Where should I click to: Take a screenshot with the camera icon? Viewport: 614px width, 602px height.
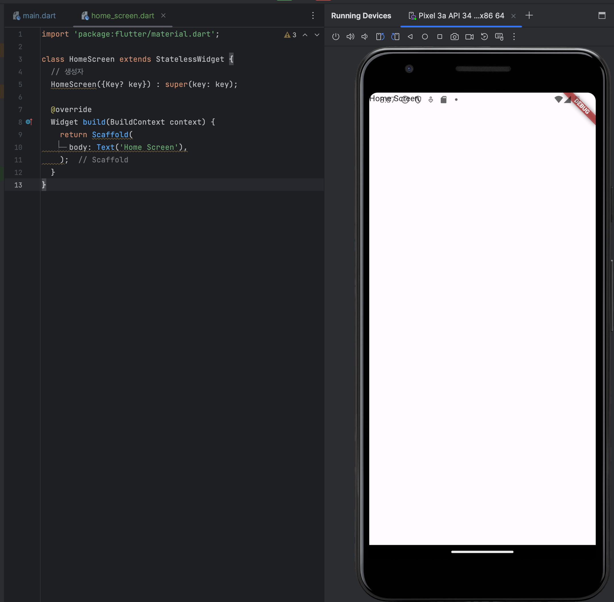pos(454,37)
